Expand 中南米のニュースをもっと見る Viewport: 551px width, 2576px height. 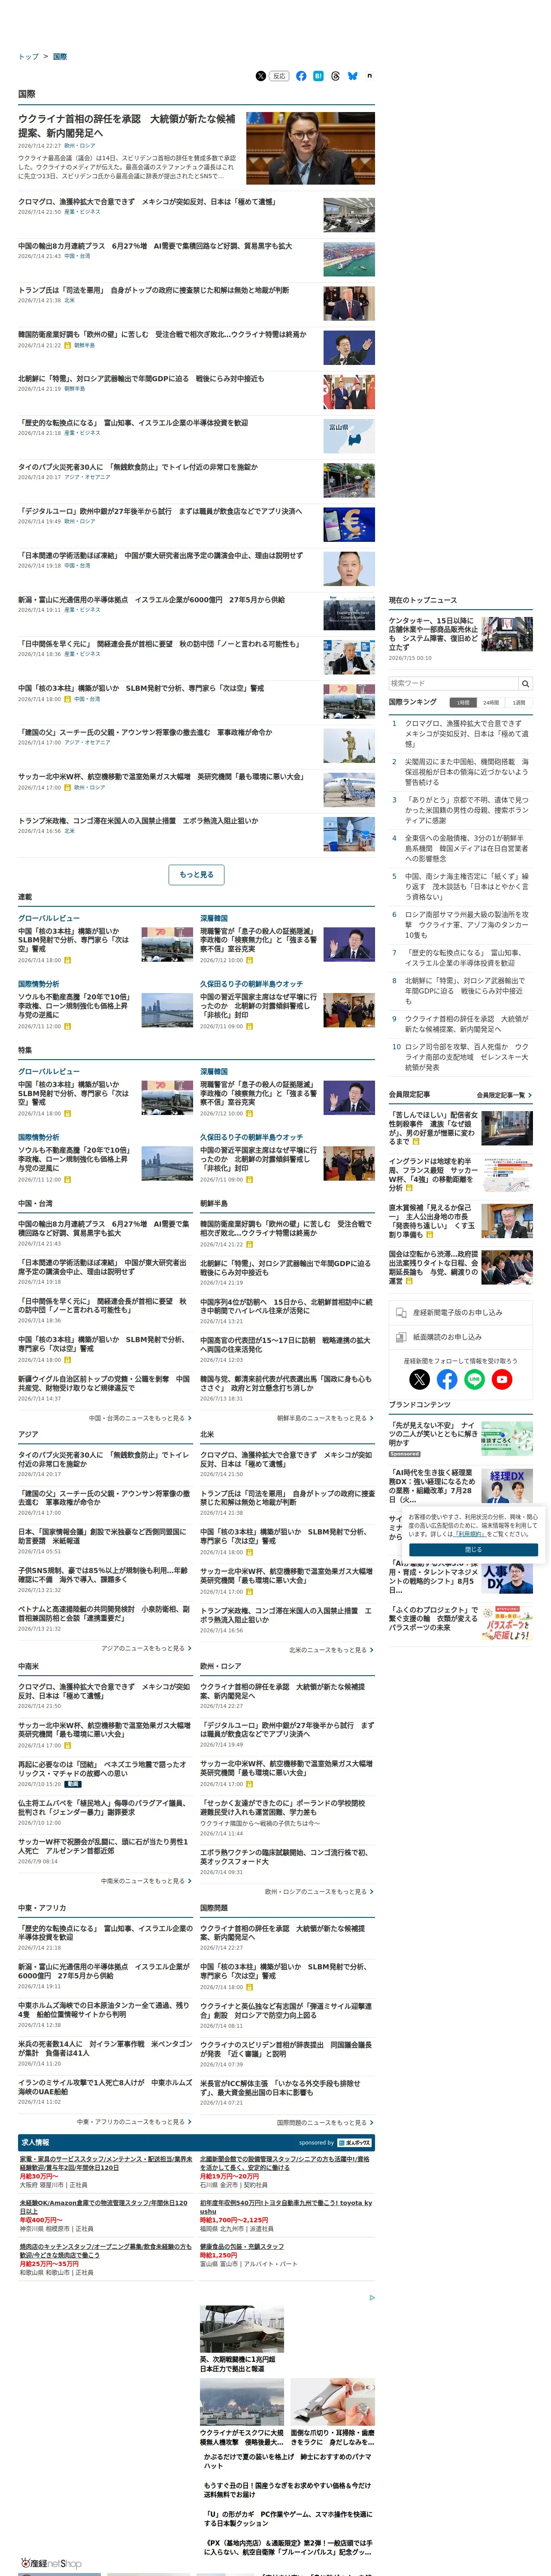click(x=146, y=1880)
